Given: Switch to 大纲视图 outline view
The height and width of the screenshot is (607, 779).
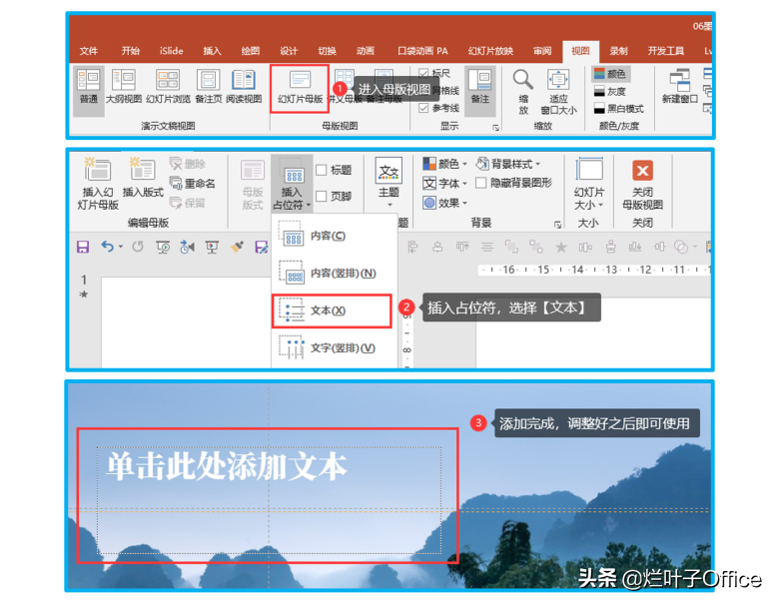Looking at the screenshot, I should click(x=124, y=87).
